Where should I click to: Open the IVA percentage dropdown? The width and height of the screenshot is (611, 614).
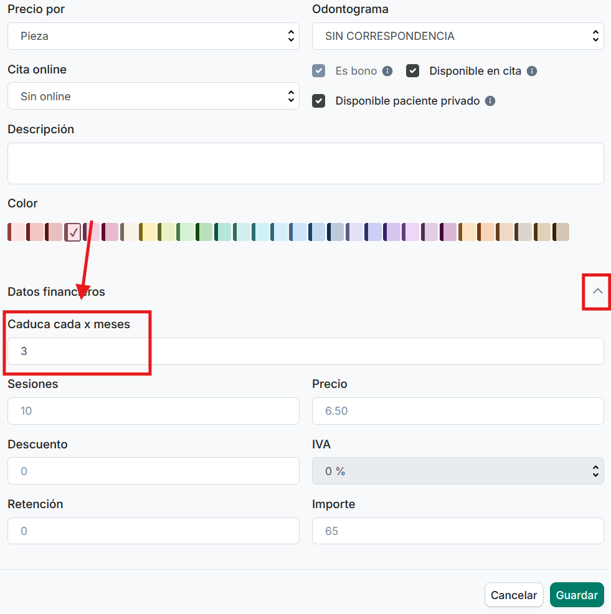click(x=458, y=471)
